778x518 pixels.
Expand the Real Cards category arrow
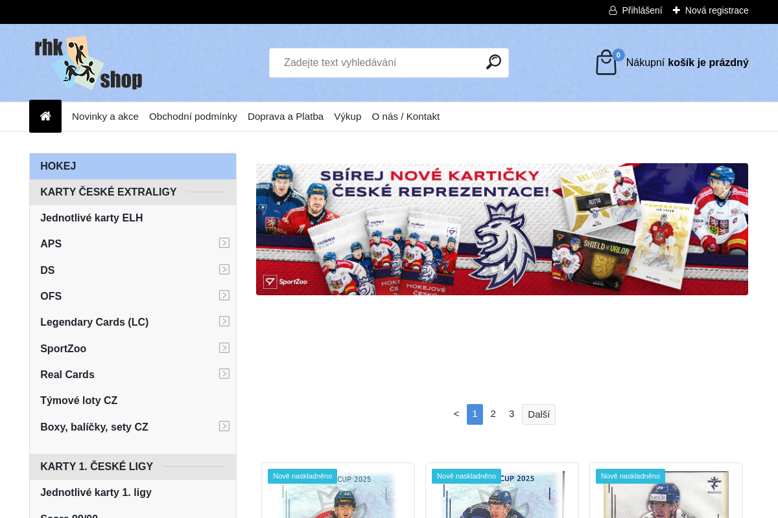point(224,374)
